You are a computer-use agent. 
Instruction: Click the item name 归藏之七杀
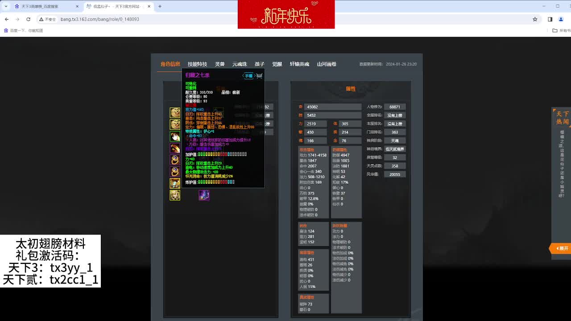pyautogui.click(x=197, y=75)
